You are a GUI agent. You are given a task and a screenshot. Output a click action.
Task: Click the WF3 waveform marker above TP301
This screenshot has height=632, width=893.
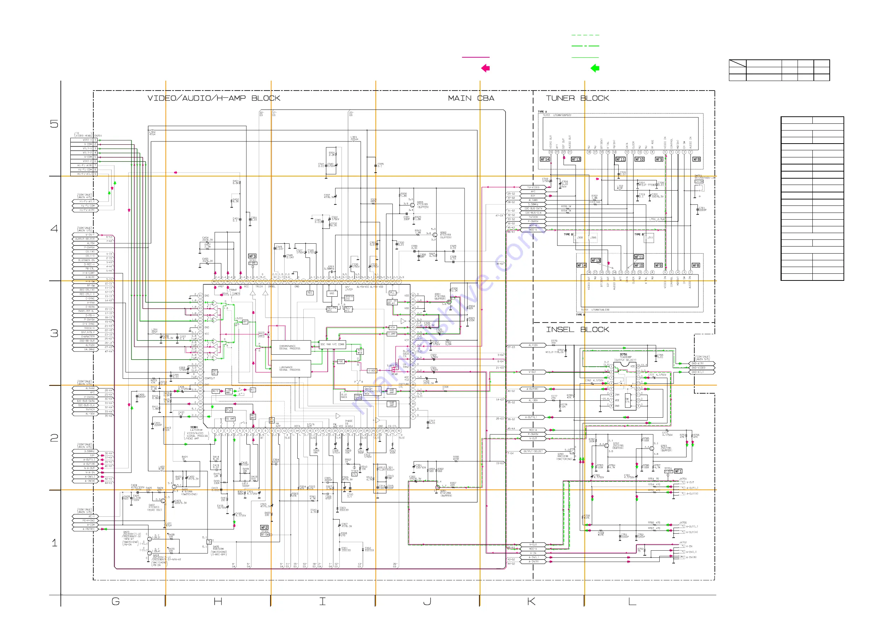(252, 256)
